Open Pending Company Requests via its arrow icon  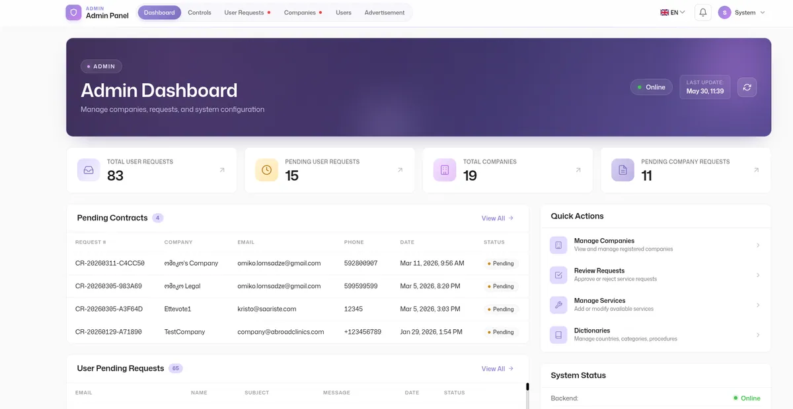[756, 170]
